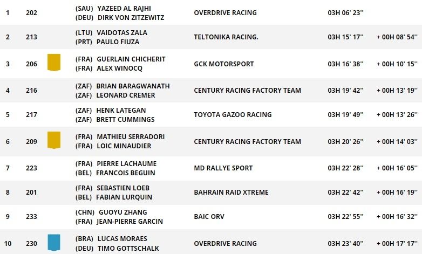This screenshot has height=254, width=422.
Task: Select Bahrain Raid Xtreme team
Action: [231, 192]
